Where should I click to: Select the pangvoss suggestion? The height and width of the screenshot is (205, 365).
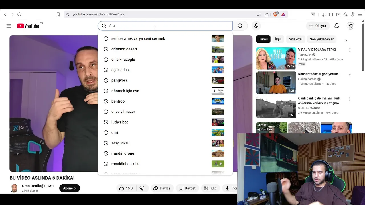click(x=165, y=80)
